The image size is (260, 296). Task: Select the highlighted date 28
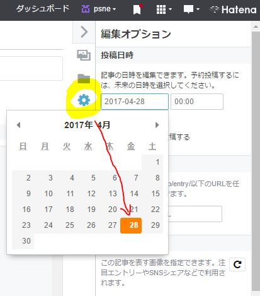131,225
